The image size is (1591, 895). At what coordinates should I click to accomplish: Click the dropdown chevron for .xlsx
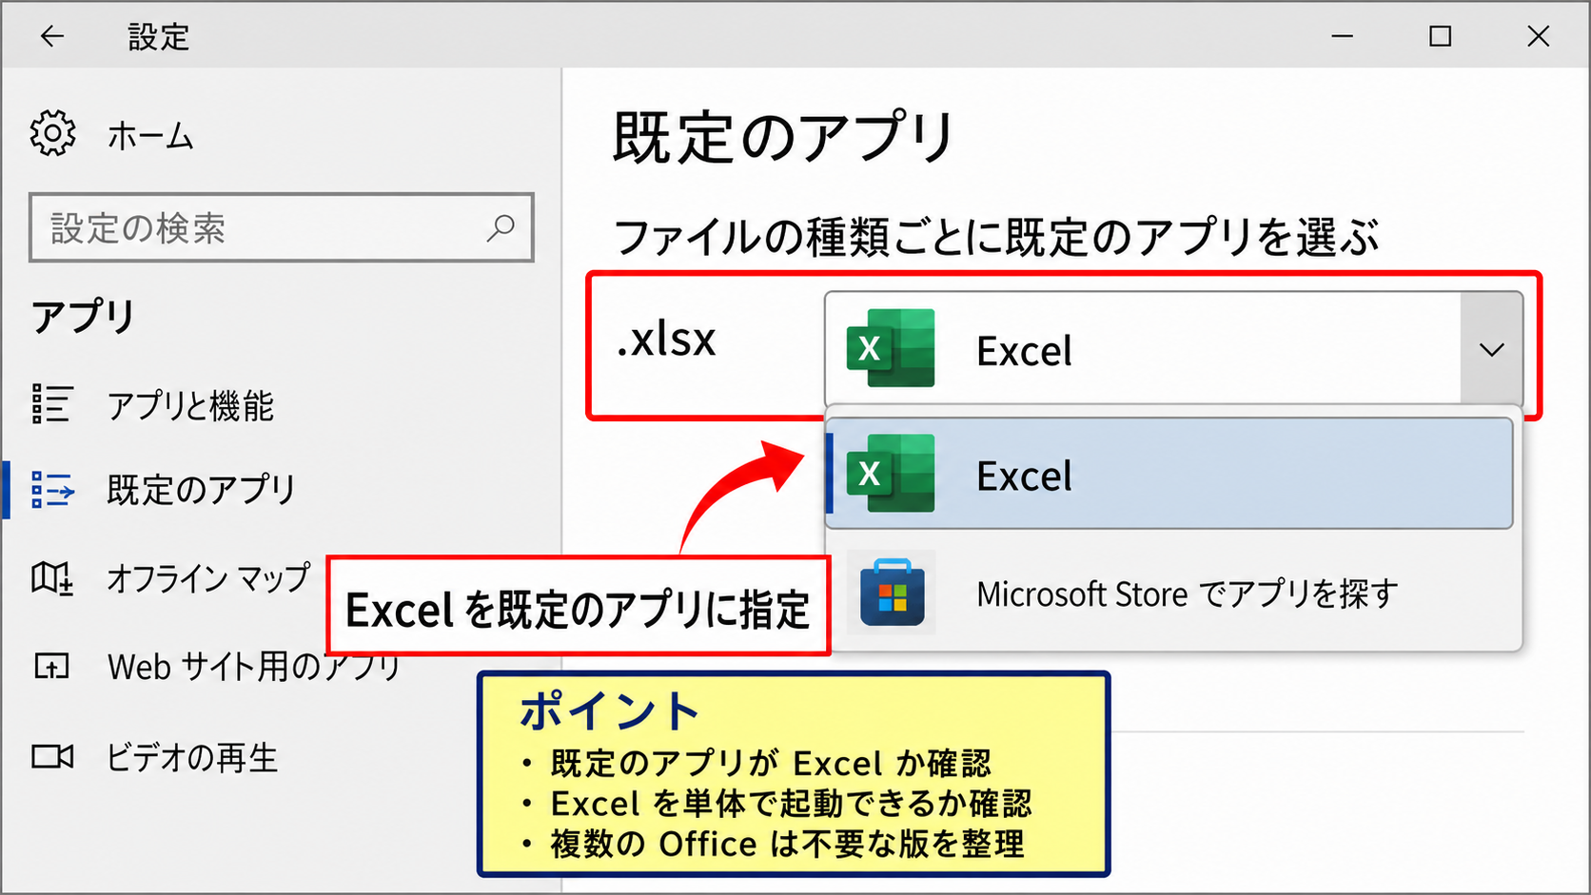coord(1492,349)
